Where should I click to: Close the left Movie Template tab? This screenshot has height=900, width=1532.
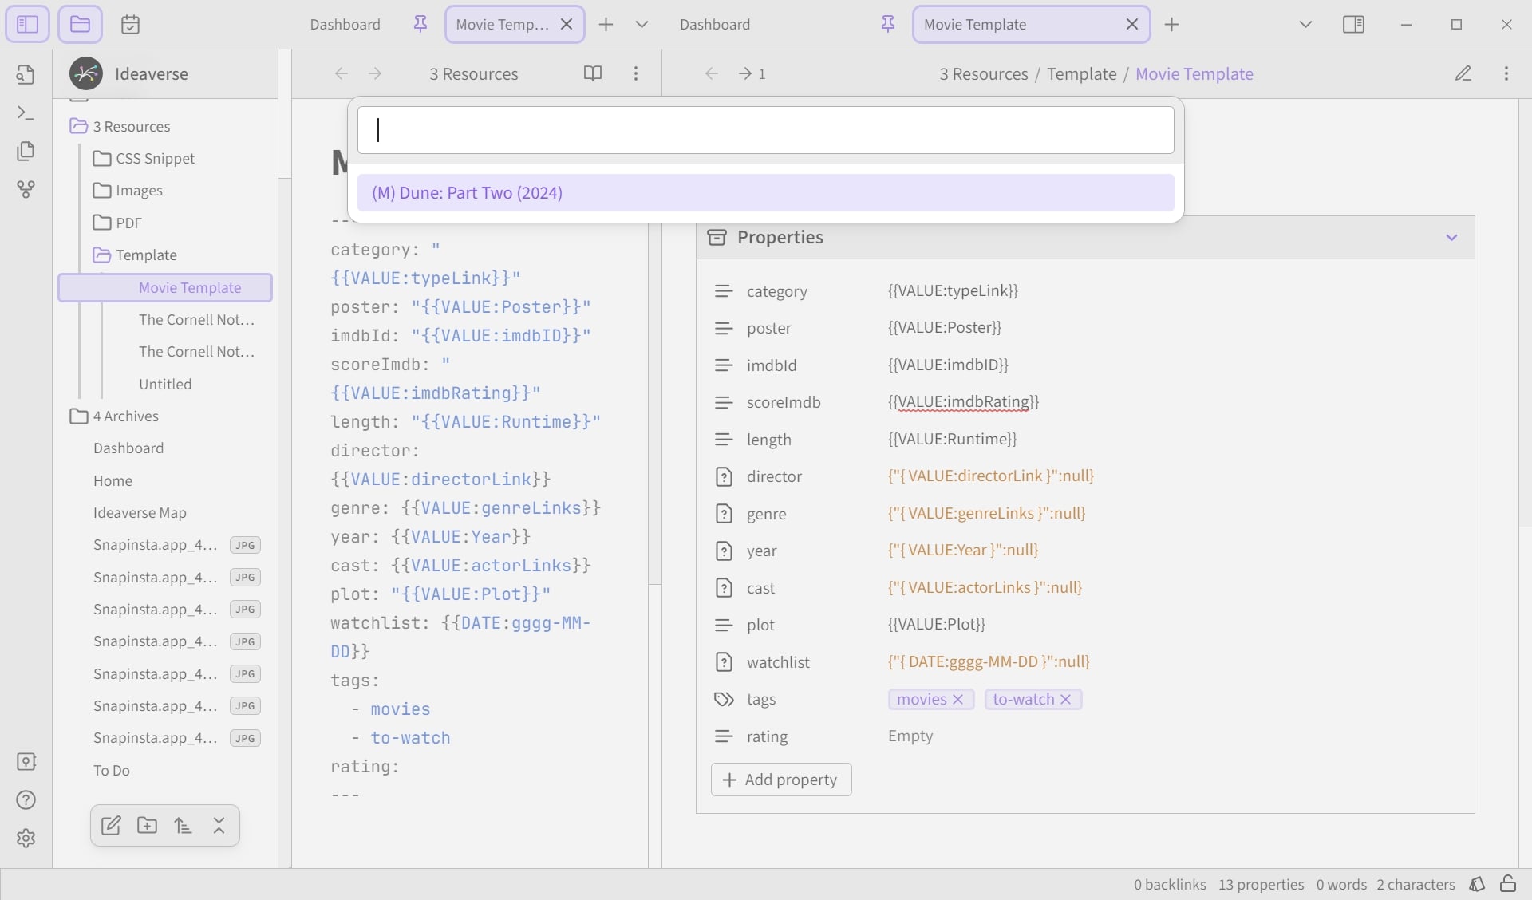pos(567,24)
